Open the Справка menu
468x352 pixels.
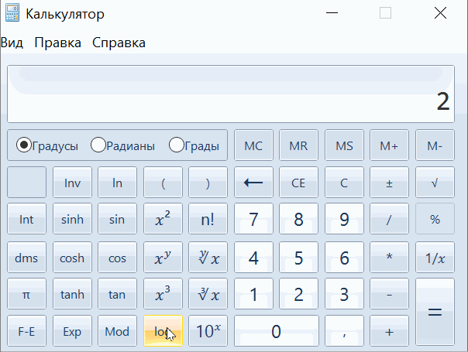(x=119, y=43)
